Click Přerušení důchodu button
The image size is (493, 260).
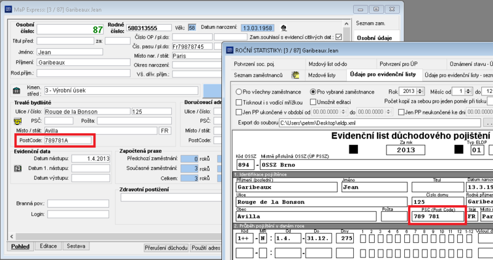166,248
